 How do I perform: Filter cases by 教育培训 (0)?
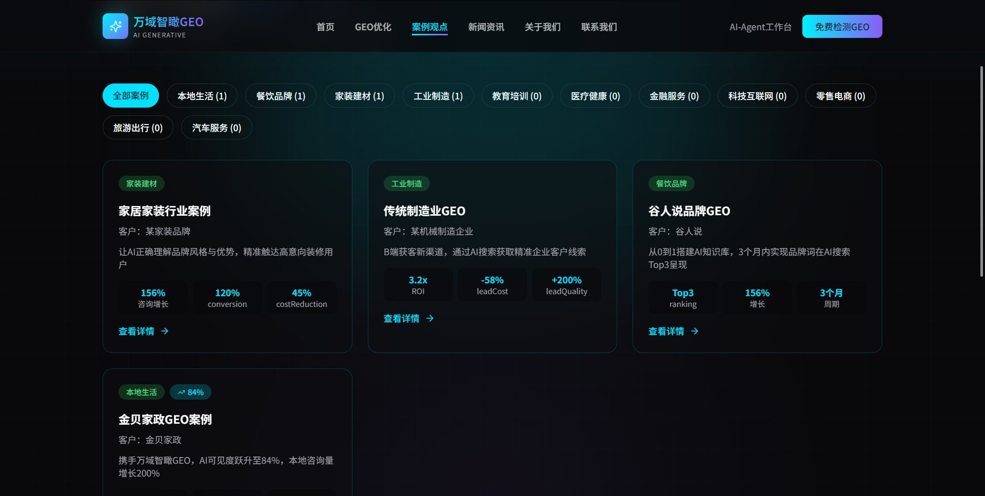[x=517, y=96]
